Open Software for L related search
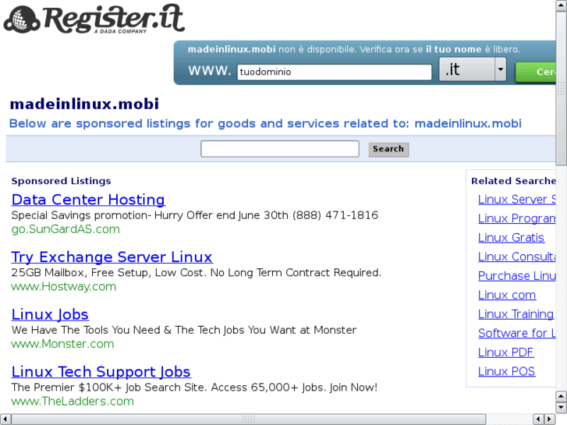Viewport: 567px width, 425px height. [517, 333]
